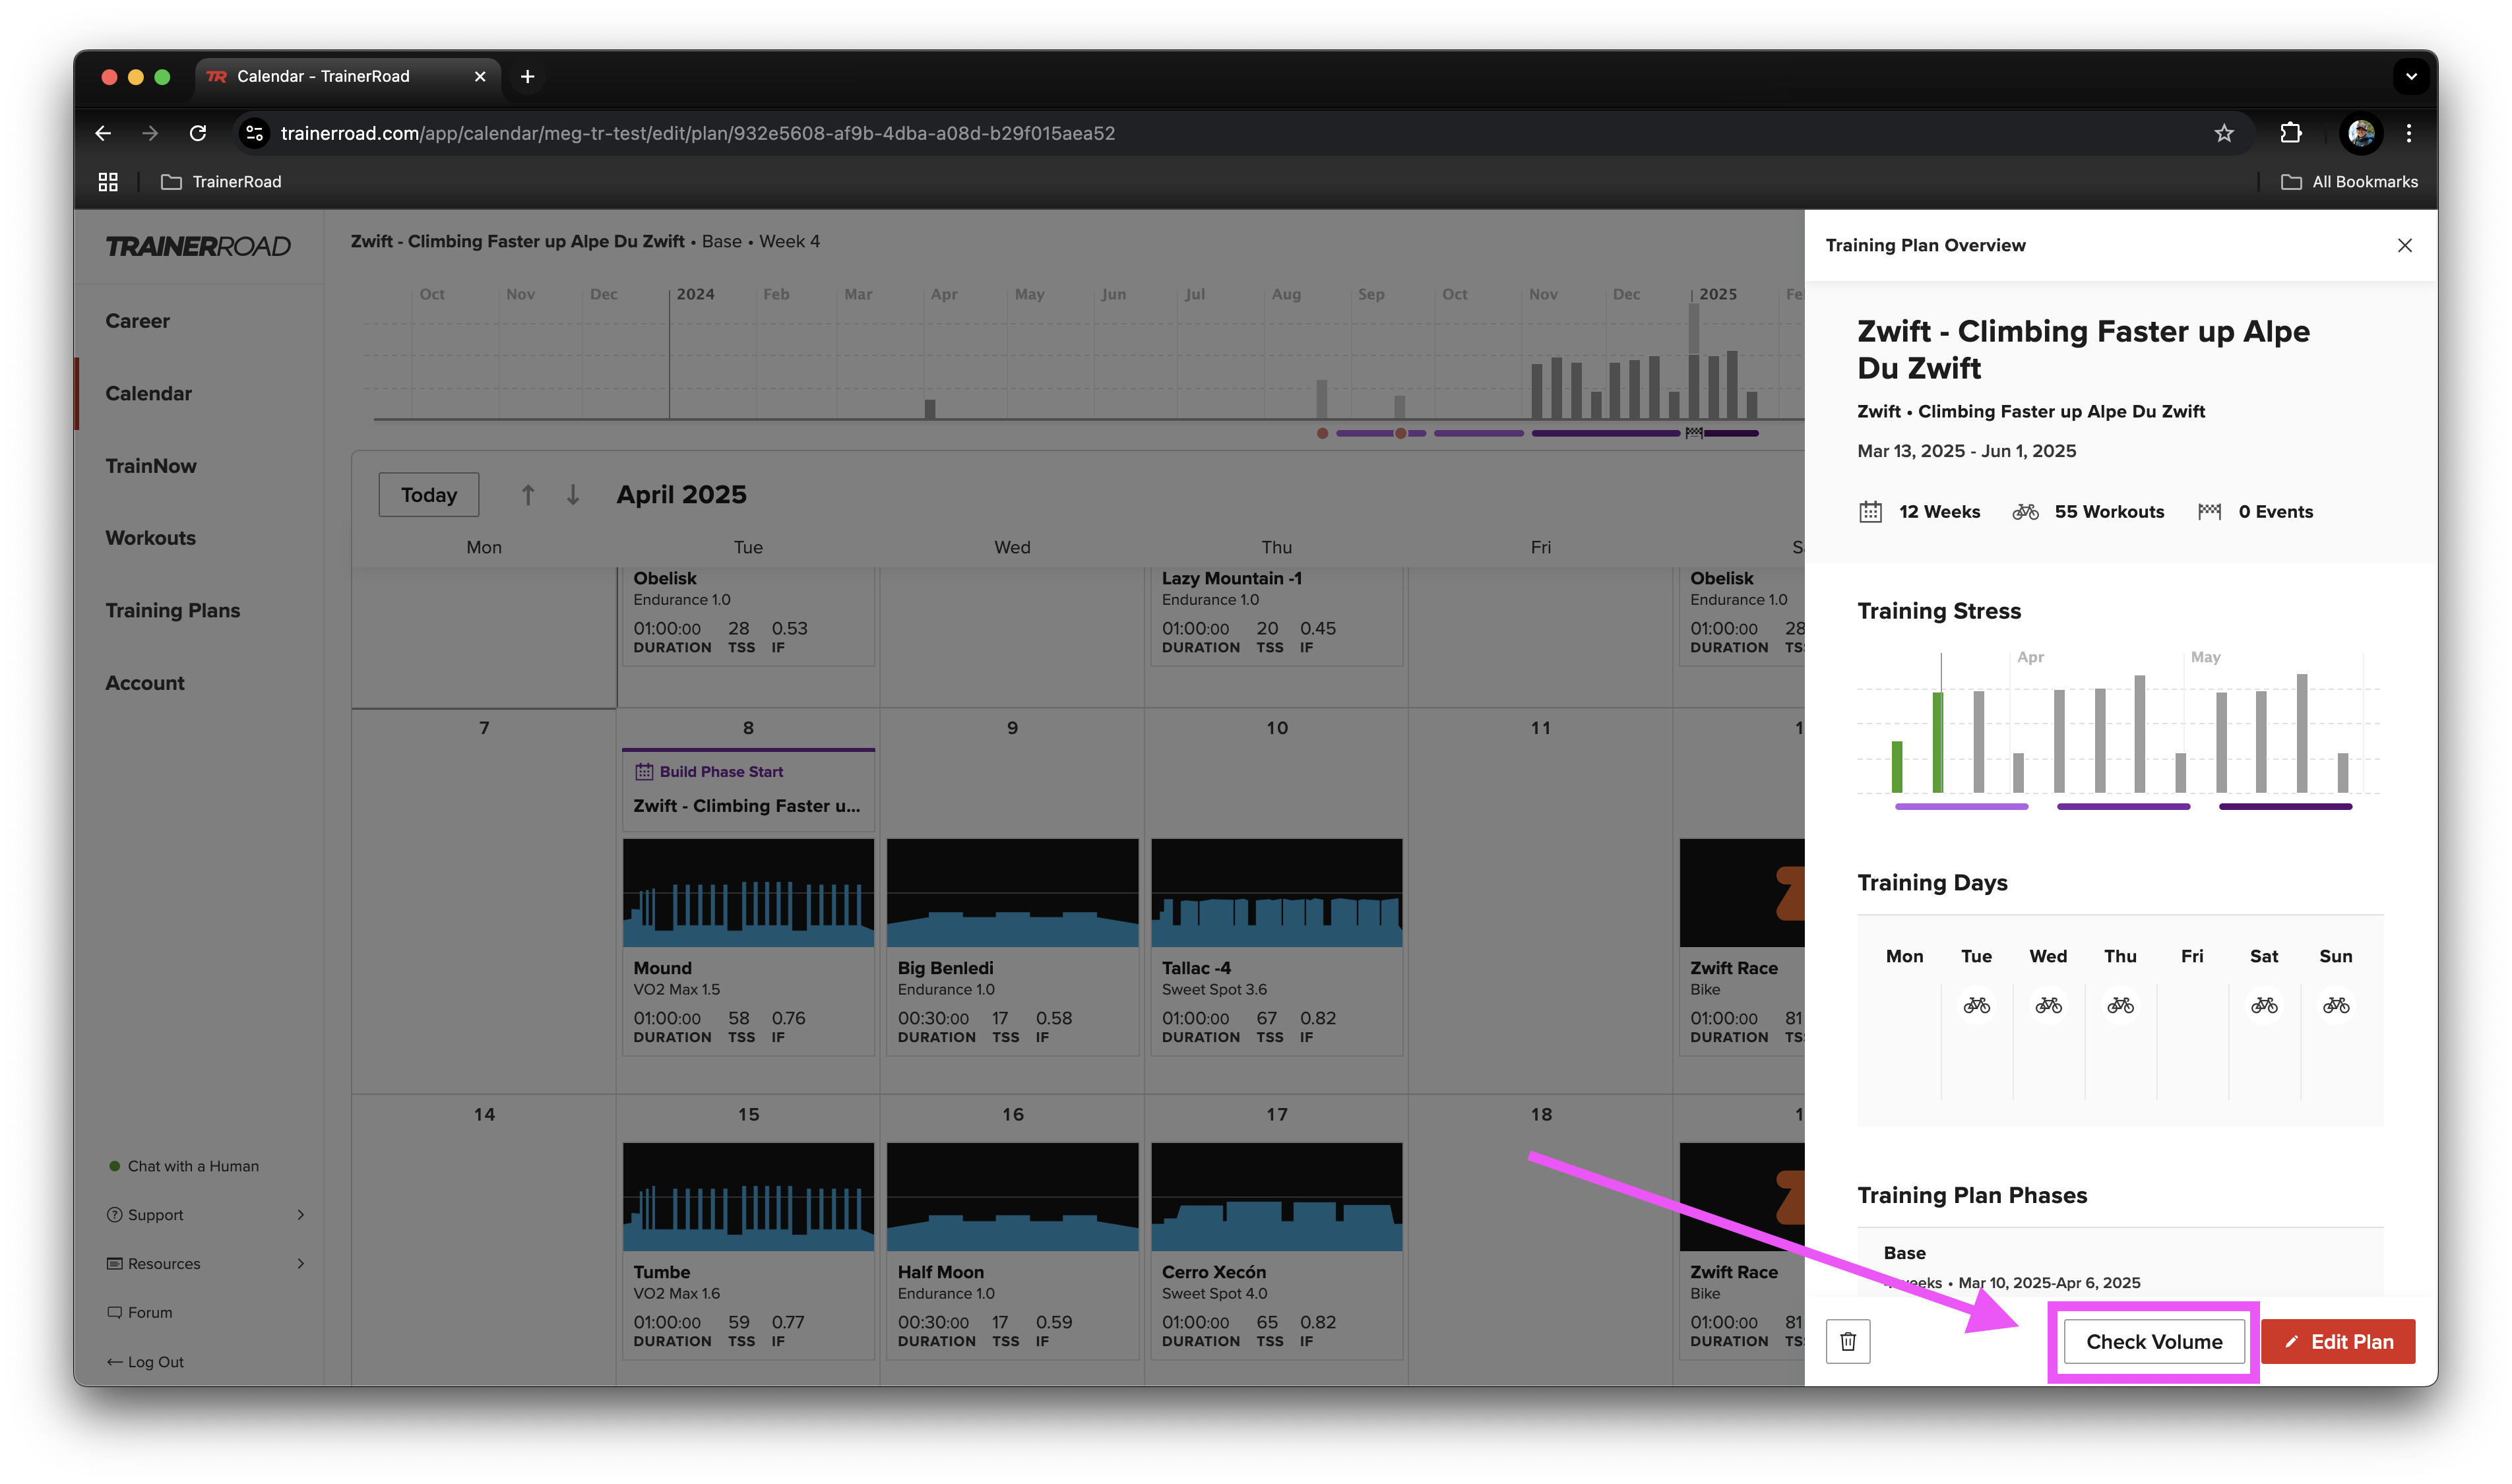Image resolution: width=2512 pixels, height=1484 pixels.
Task: Move calendar down with the down arrow
Action: coord(573,494)
